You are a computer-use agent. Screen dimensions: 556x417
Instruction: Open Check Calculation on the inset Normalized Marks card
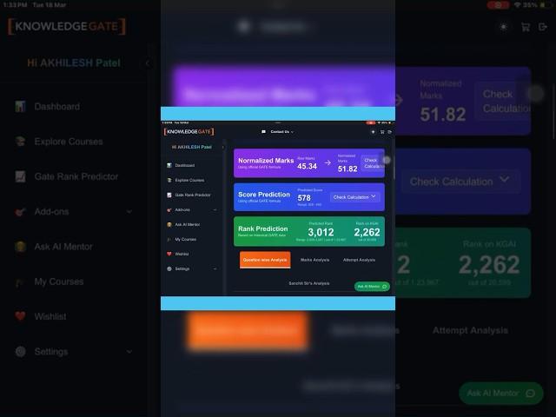coord(373,163)
